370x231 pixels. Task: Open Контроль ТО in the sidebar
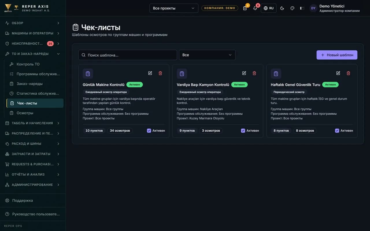35,64
